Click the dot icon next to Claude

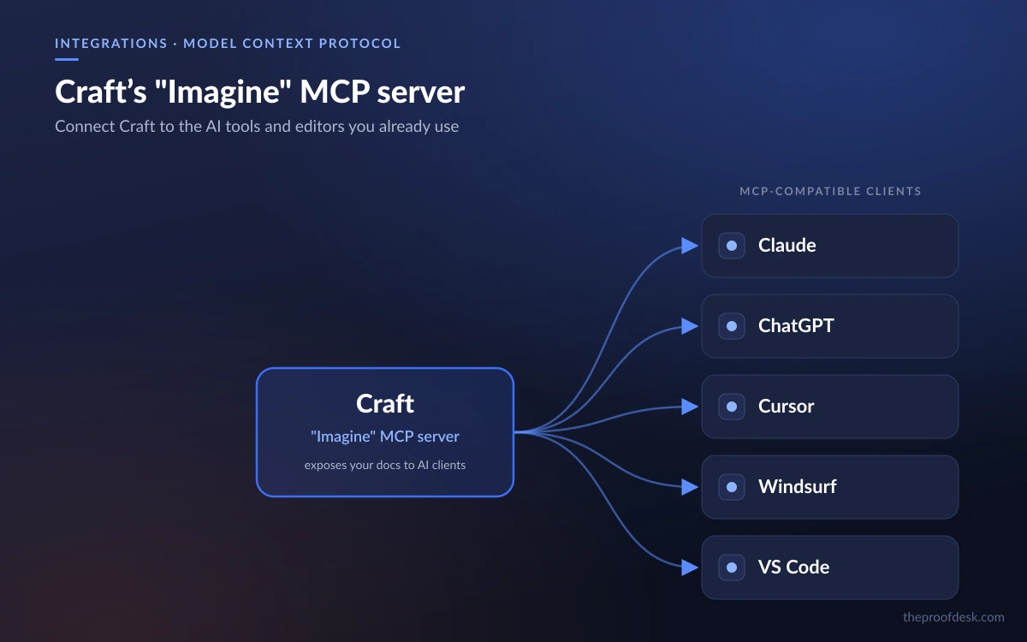[731, 246]
